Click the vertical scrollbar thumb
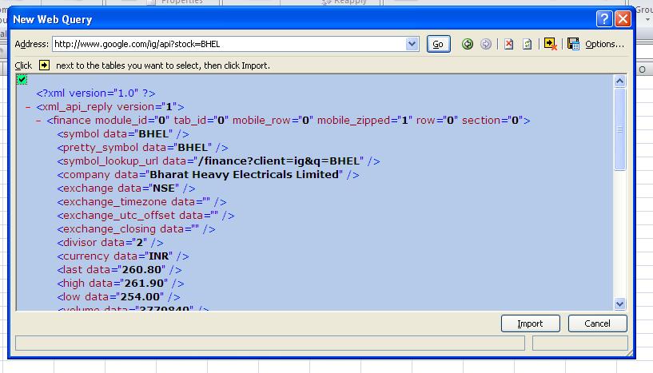The height and width of the screenshot is (373, 653). [619, 129]
